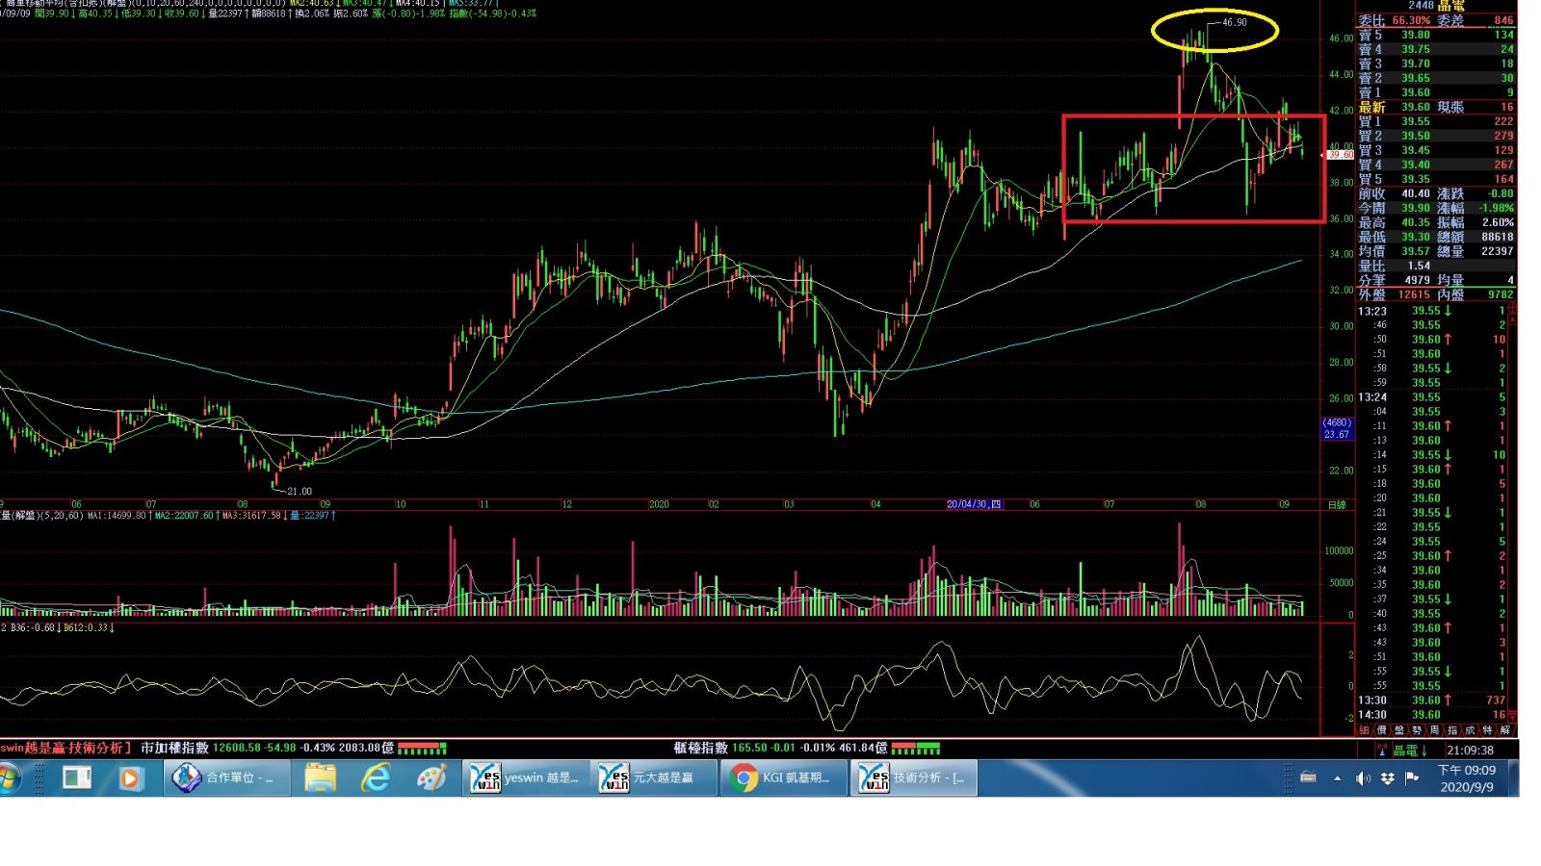Switch to Chrome KGI 凱基期 window
This screenshot has height=866, width=1541.
pos(783,777)
